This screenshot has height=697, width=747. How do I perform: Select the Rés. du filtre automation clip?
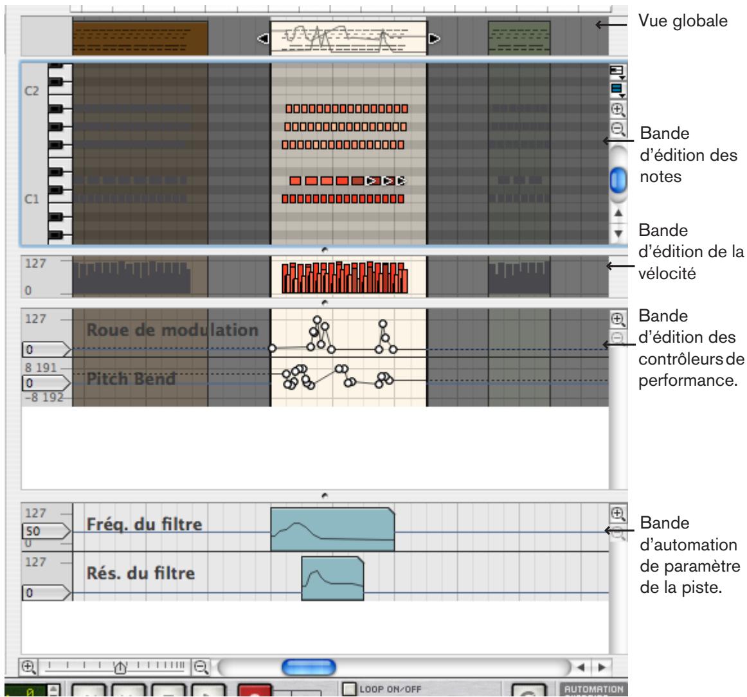332,579
